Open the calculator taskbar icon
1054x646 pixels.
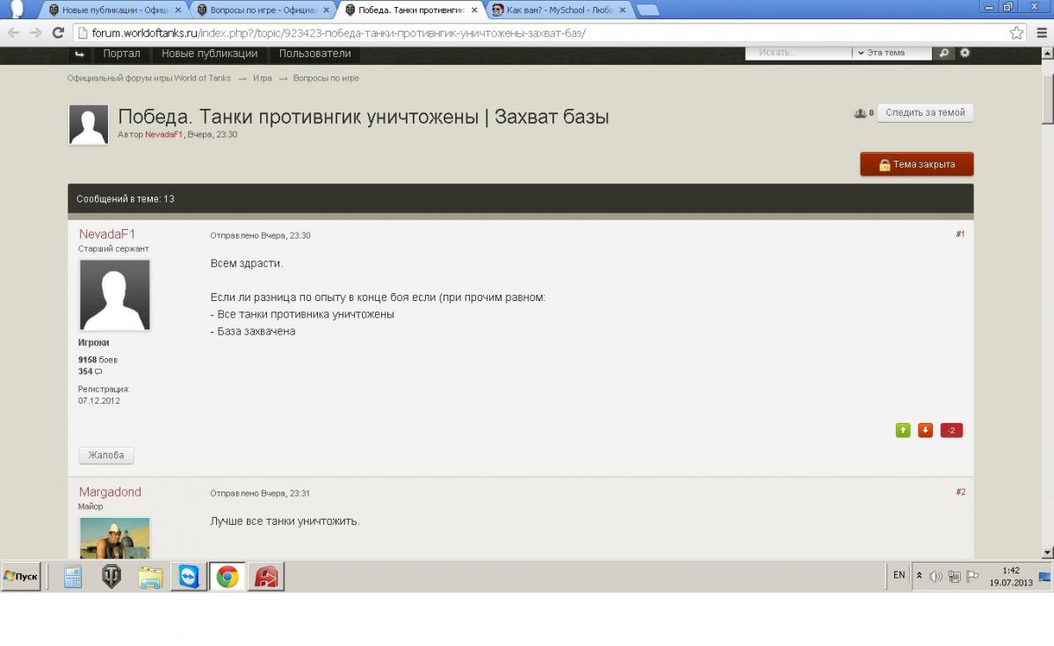(73, 577)
